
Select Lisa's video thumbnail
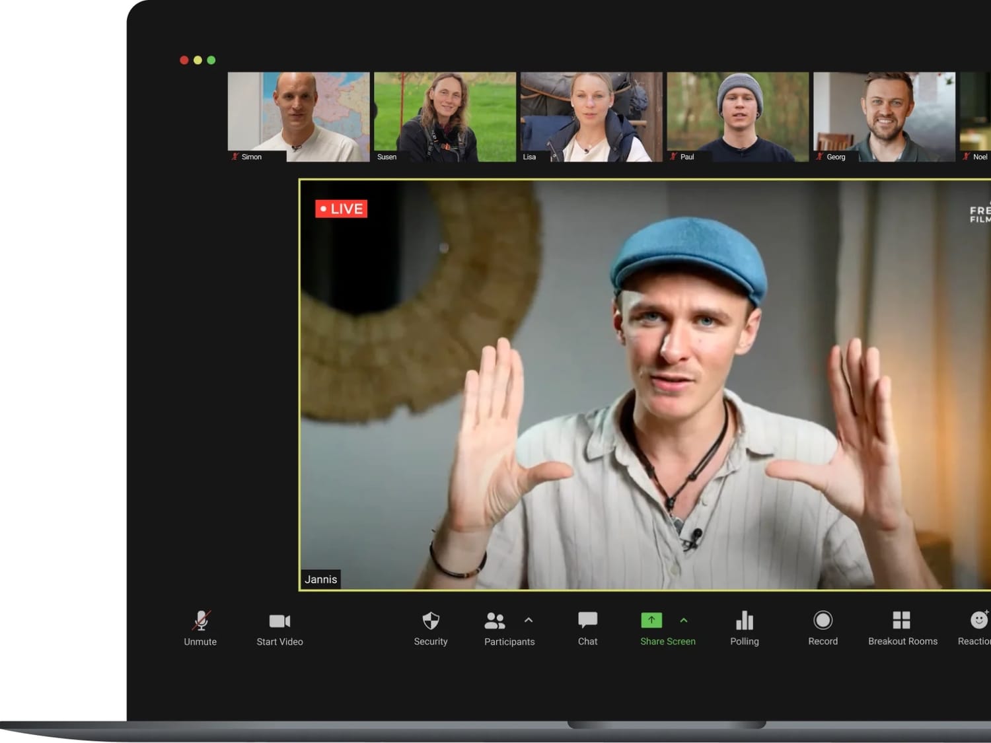tap(591, 117)
